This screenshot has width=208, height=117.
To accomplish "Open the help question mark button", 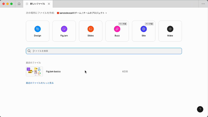I will (x=200, y=109).
